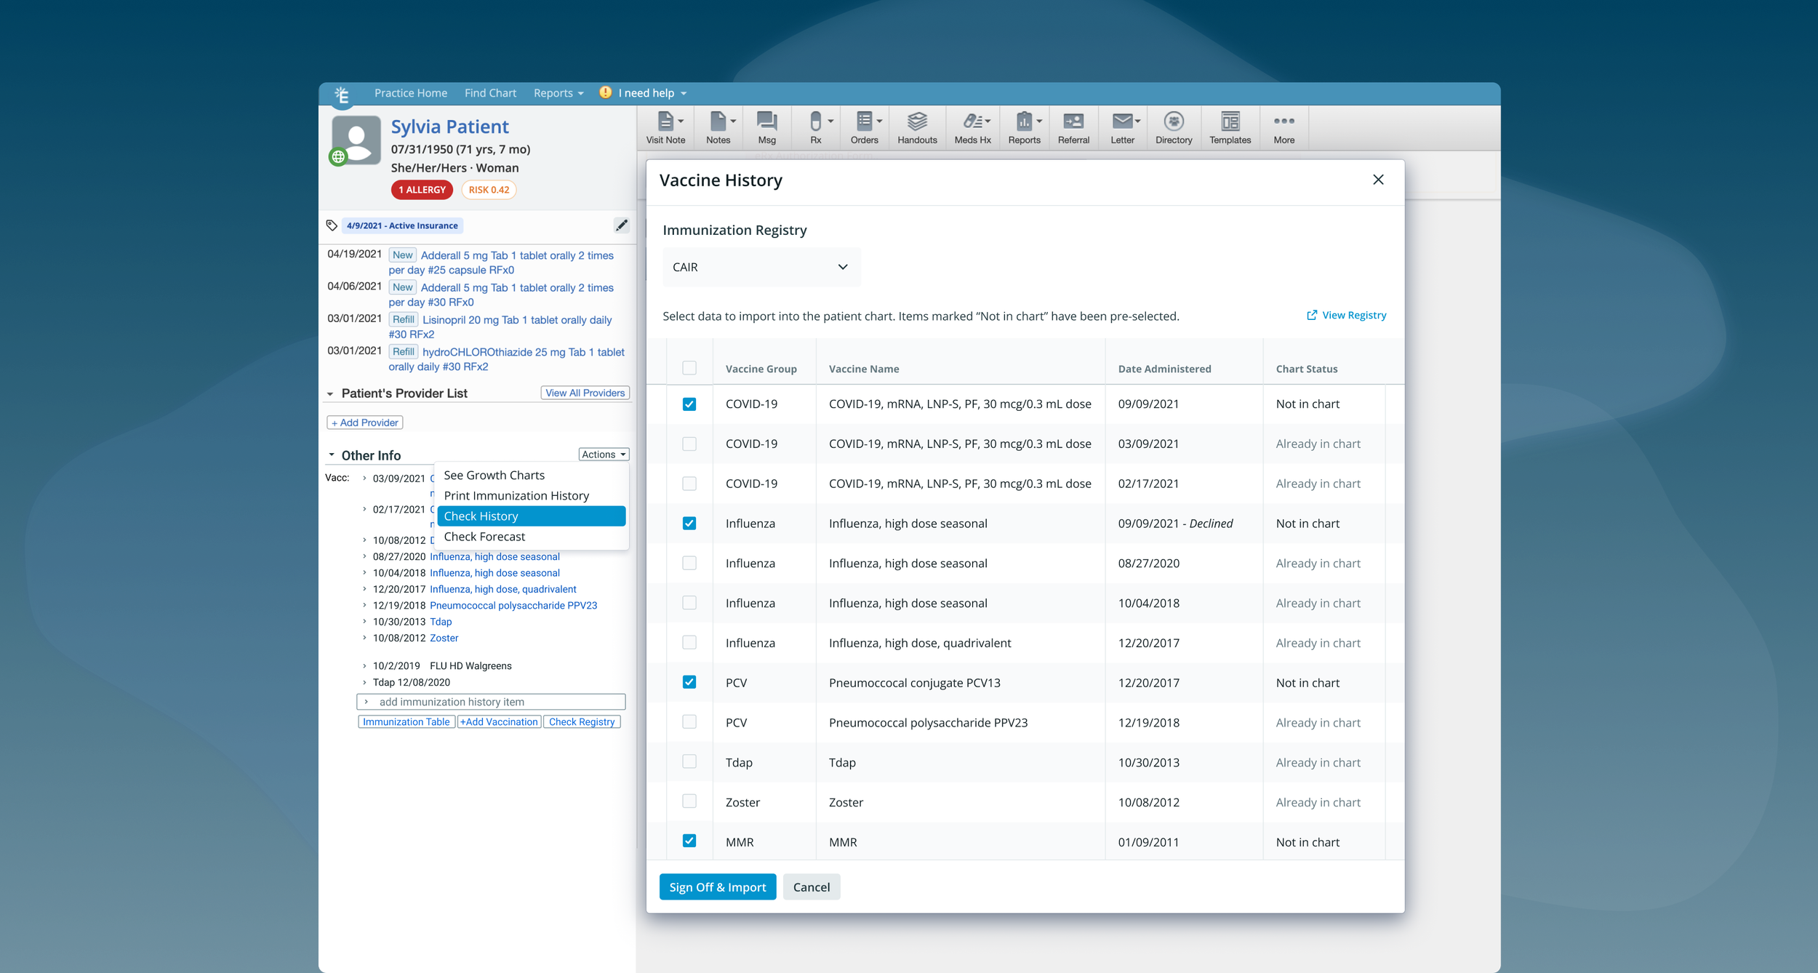Open the Actions dropdown in Other Info

point(604,455)
